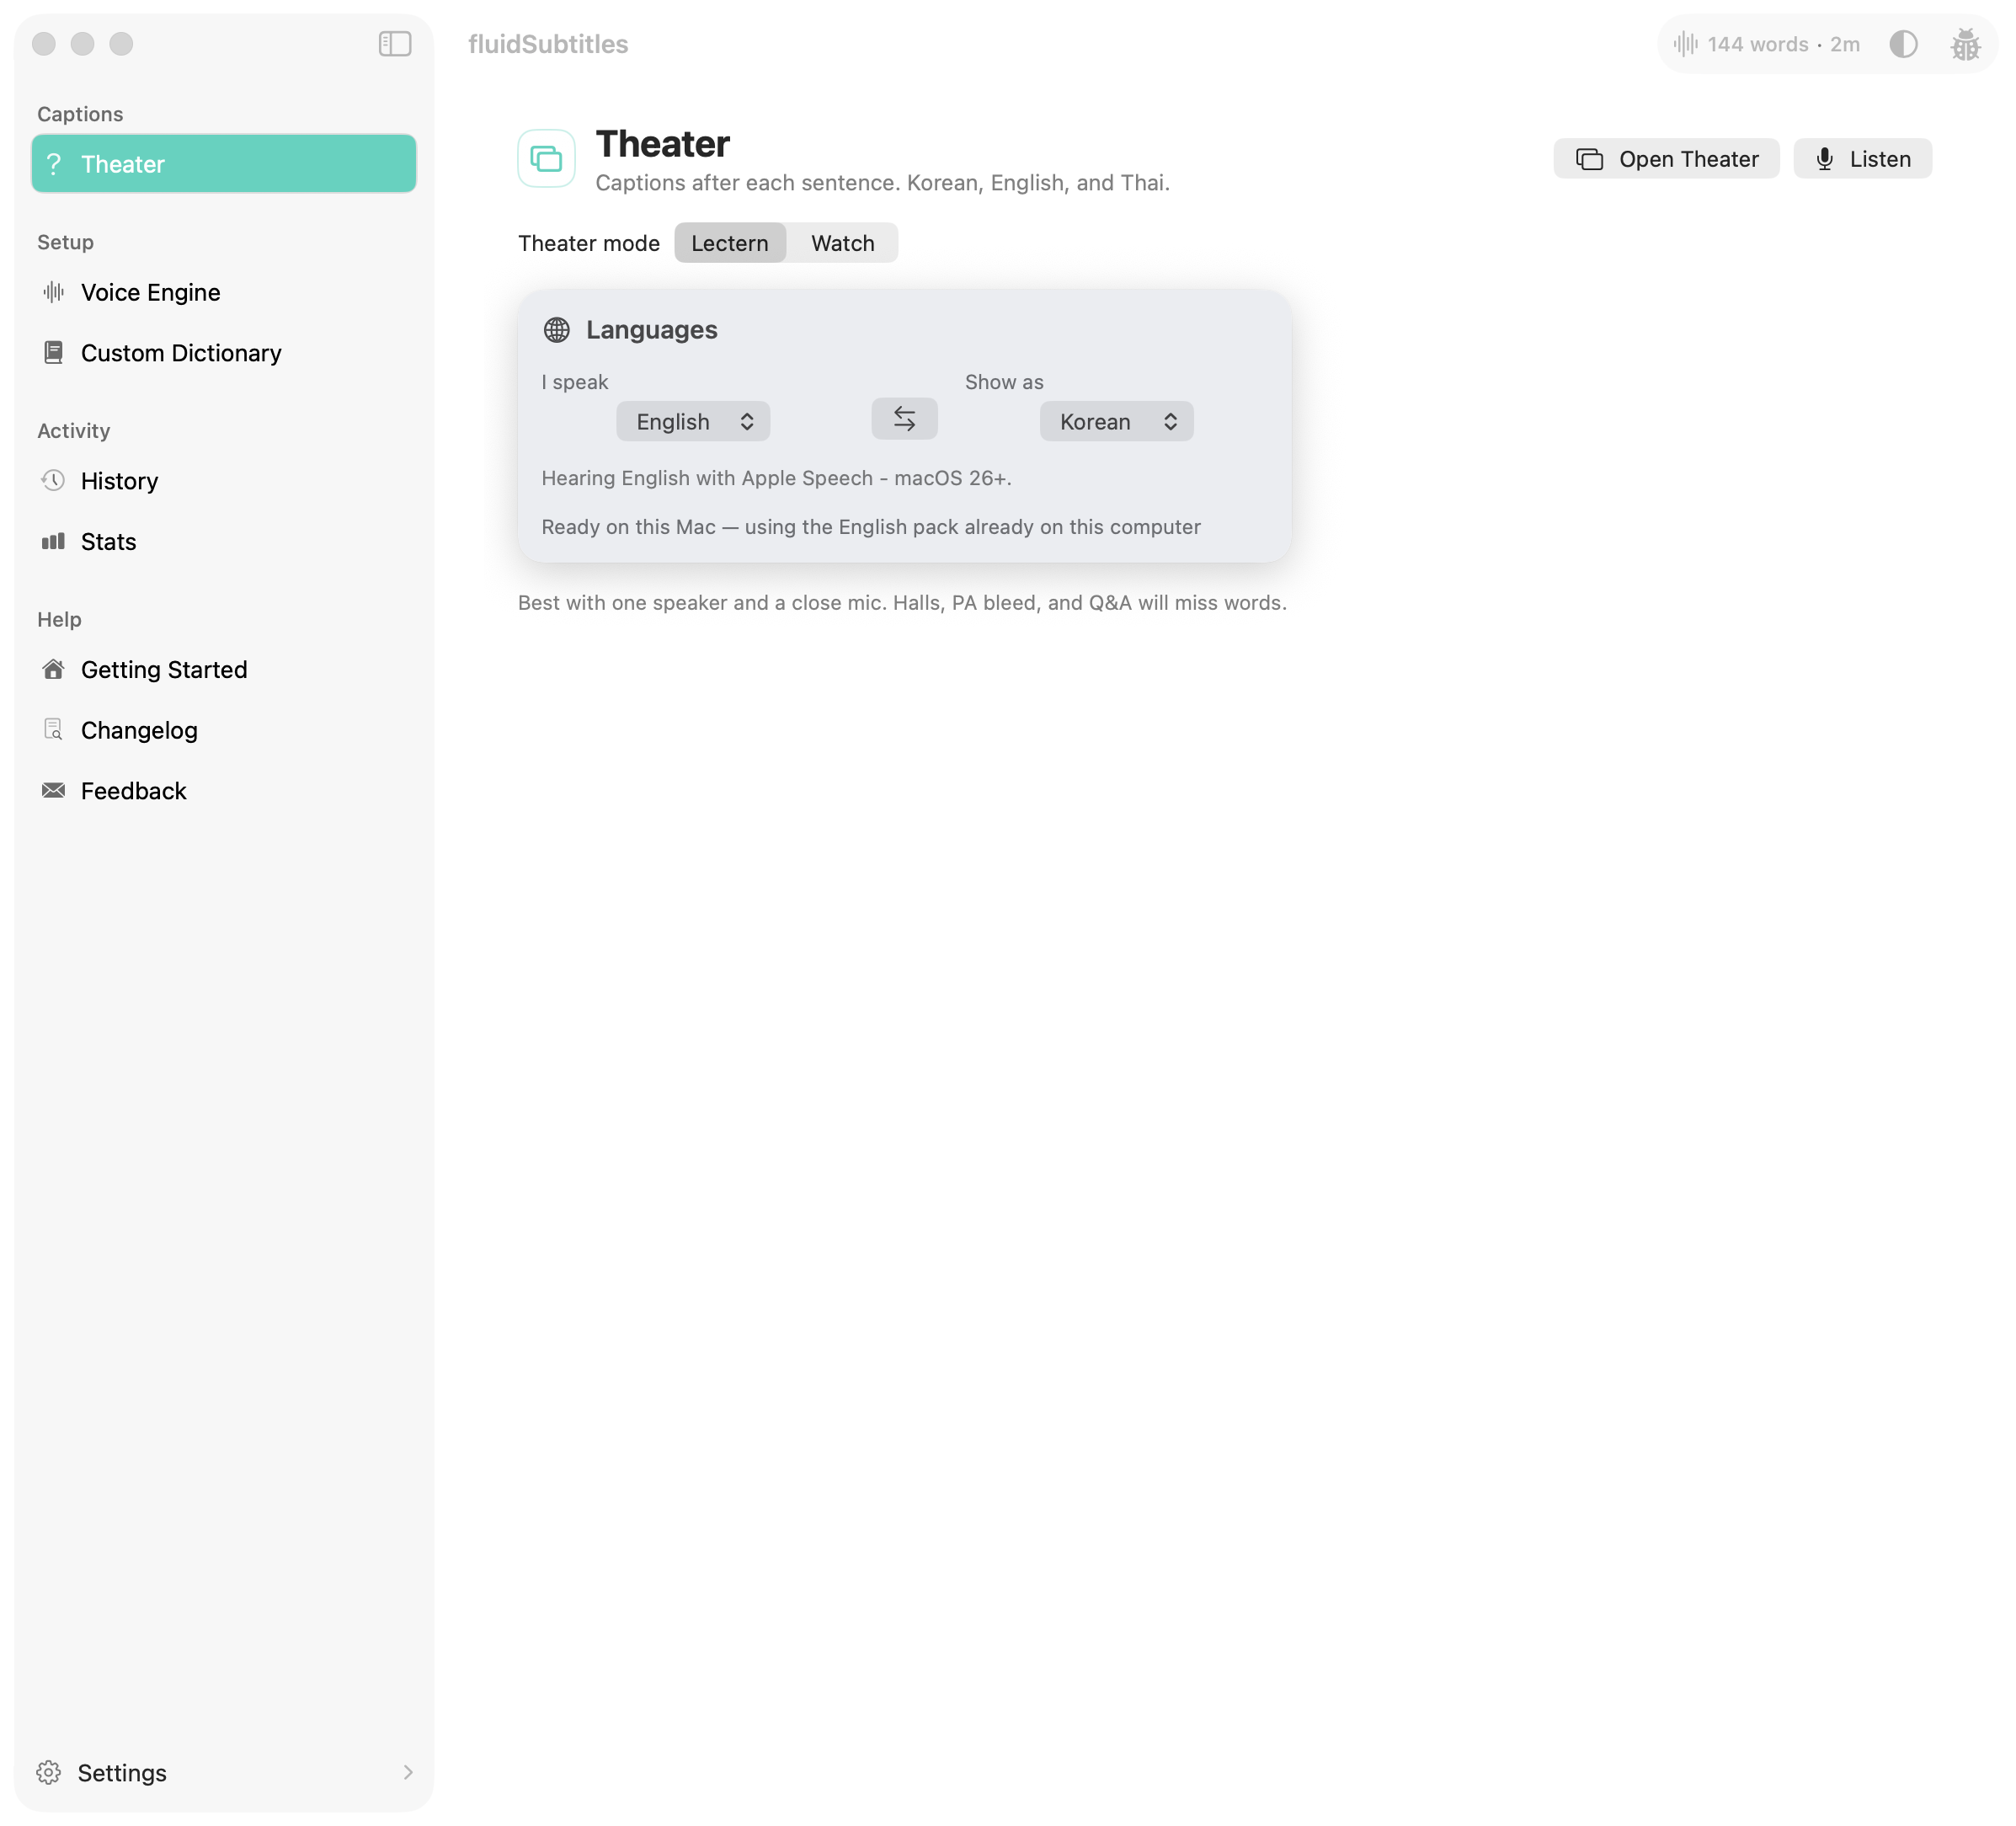The height and width of the screenshot is (1826, 2016).
Task: Click the Hearing English with Apple Speech text
Action: click(776, 478)
